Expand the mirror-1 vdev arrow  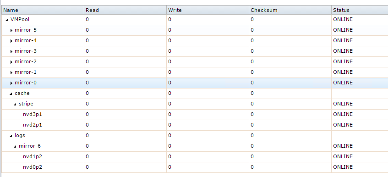[11, 72]
